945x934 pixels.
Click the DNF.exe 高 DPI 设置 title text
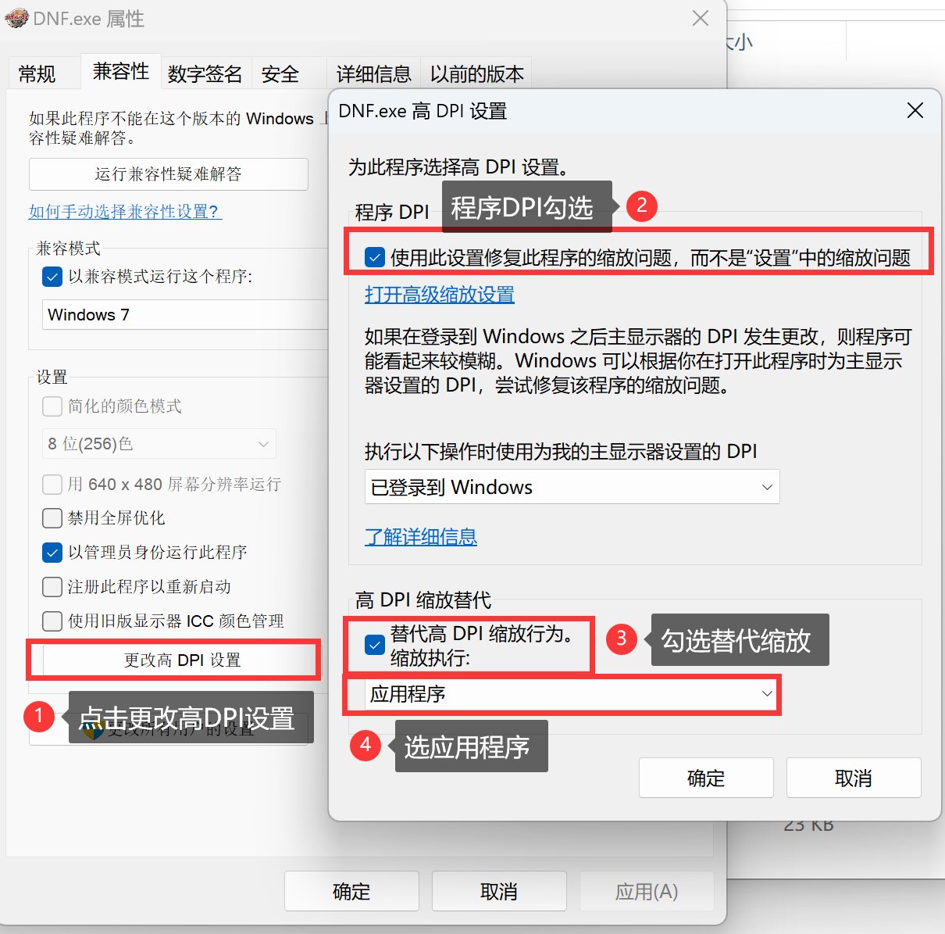pyautogui.click(x=423, y=111)
